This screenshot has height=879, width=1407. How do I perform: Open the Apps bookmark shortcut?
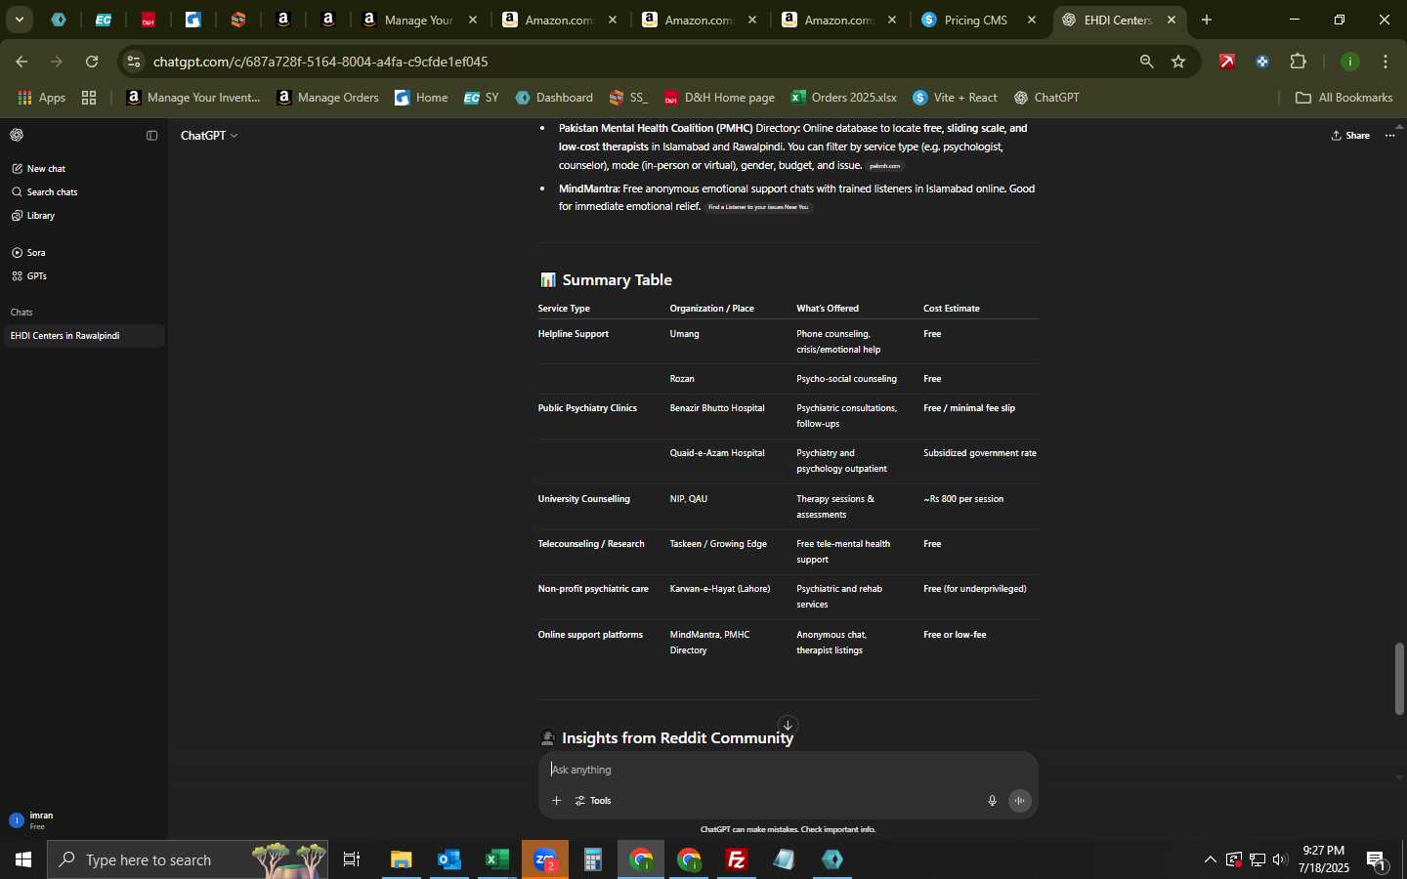click(42, 98)
